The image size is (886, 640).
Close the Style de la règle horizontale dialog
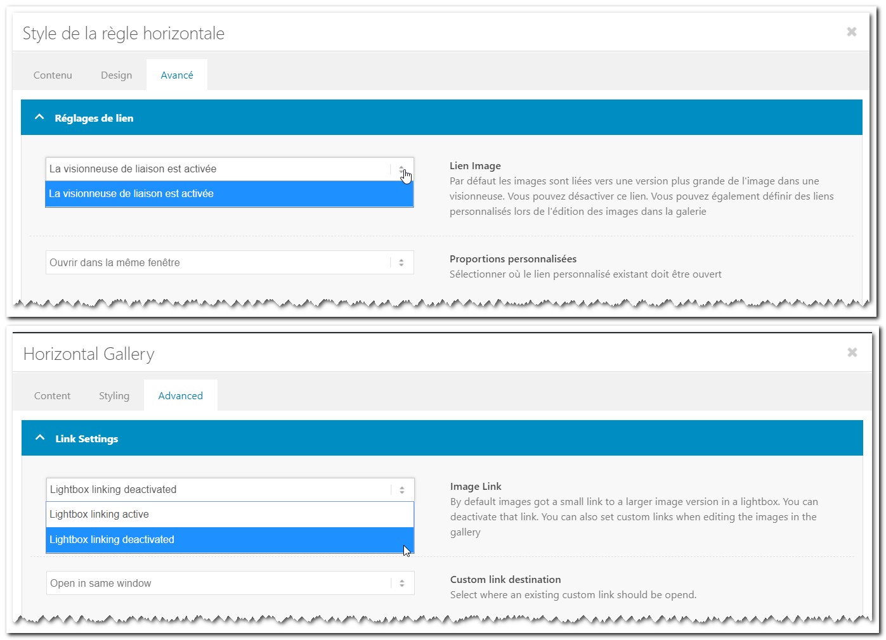click(x=852, y=32)
